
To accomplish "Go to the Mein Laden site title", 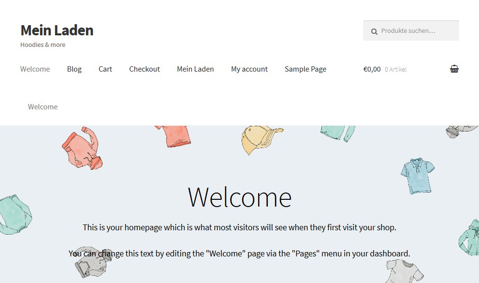I will point(57,30).
